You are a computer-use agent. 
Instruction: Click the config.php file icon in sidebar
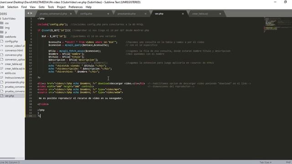tap(2, 41)
